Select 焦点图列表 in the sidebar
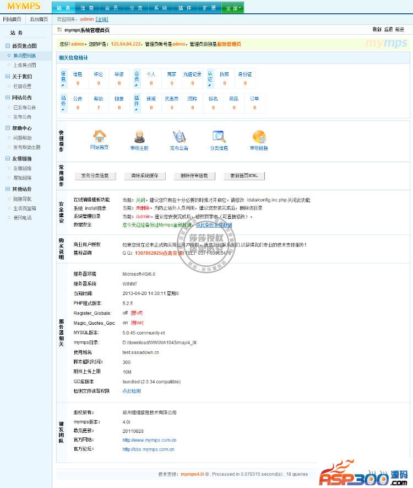 (25, 56)
